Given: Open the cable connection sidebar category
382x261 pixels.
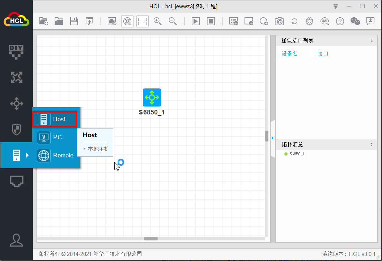Looking at the screenshot, I should coord(16,181).
